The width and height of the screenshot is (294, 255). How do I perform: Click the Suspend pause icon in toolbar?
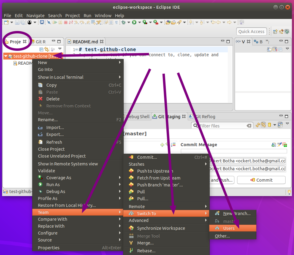point(60,23)
